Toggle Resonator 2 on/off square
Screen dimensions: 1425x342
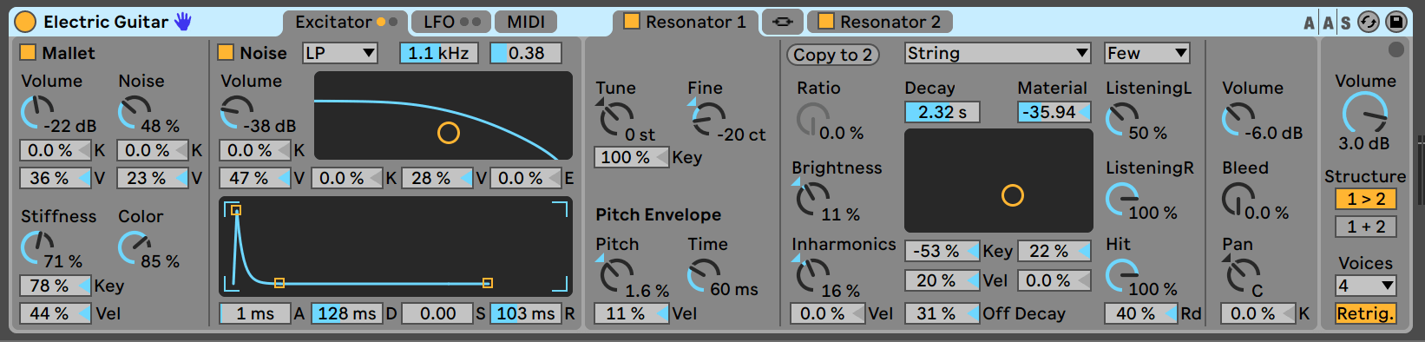click(826, 21)
